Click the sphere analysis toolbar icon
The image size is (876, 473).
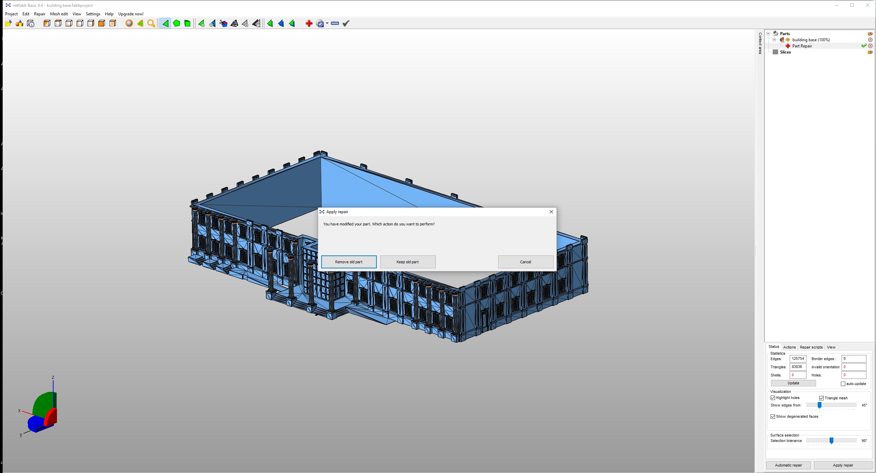click(320, 24)
